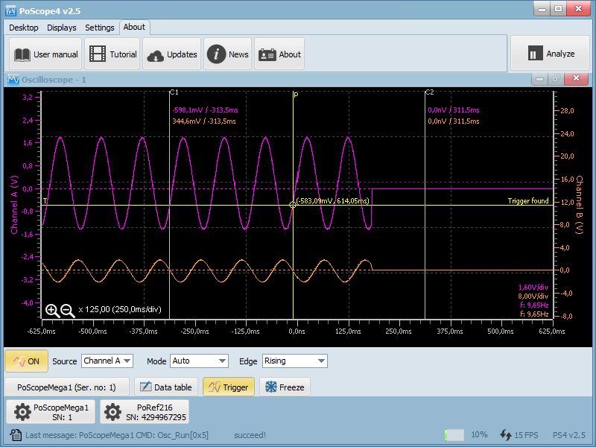Image resolution: width=596 pixels, height=447 pixels.
Task: Open the User manual
Action: (x=45, y=53)
